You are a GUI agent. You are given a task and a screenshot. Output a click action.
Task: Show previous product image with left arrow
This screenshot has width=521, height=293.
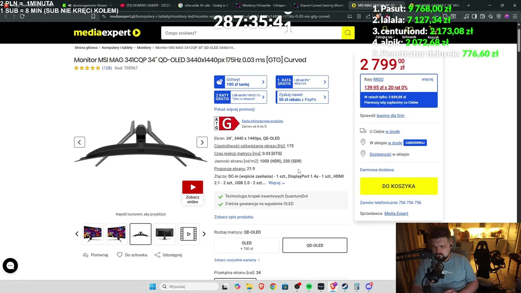click(79, 142)
